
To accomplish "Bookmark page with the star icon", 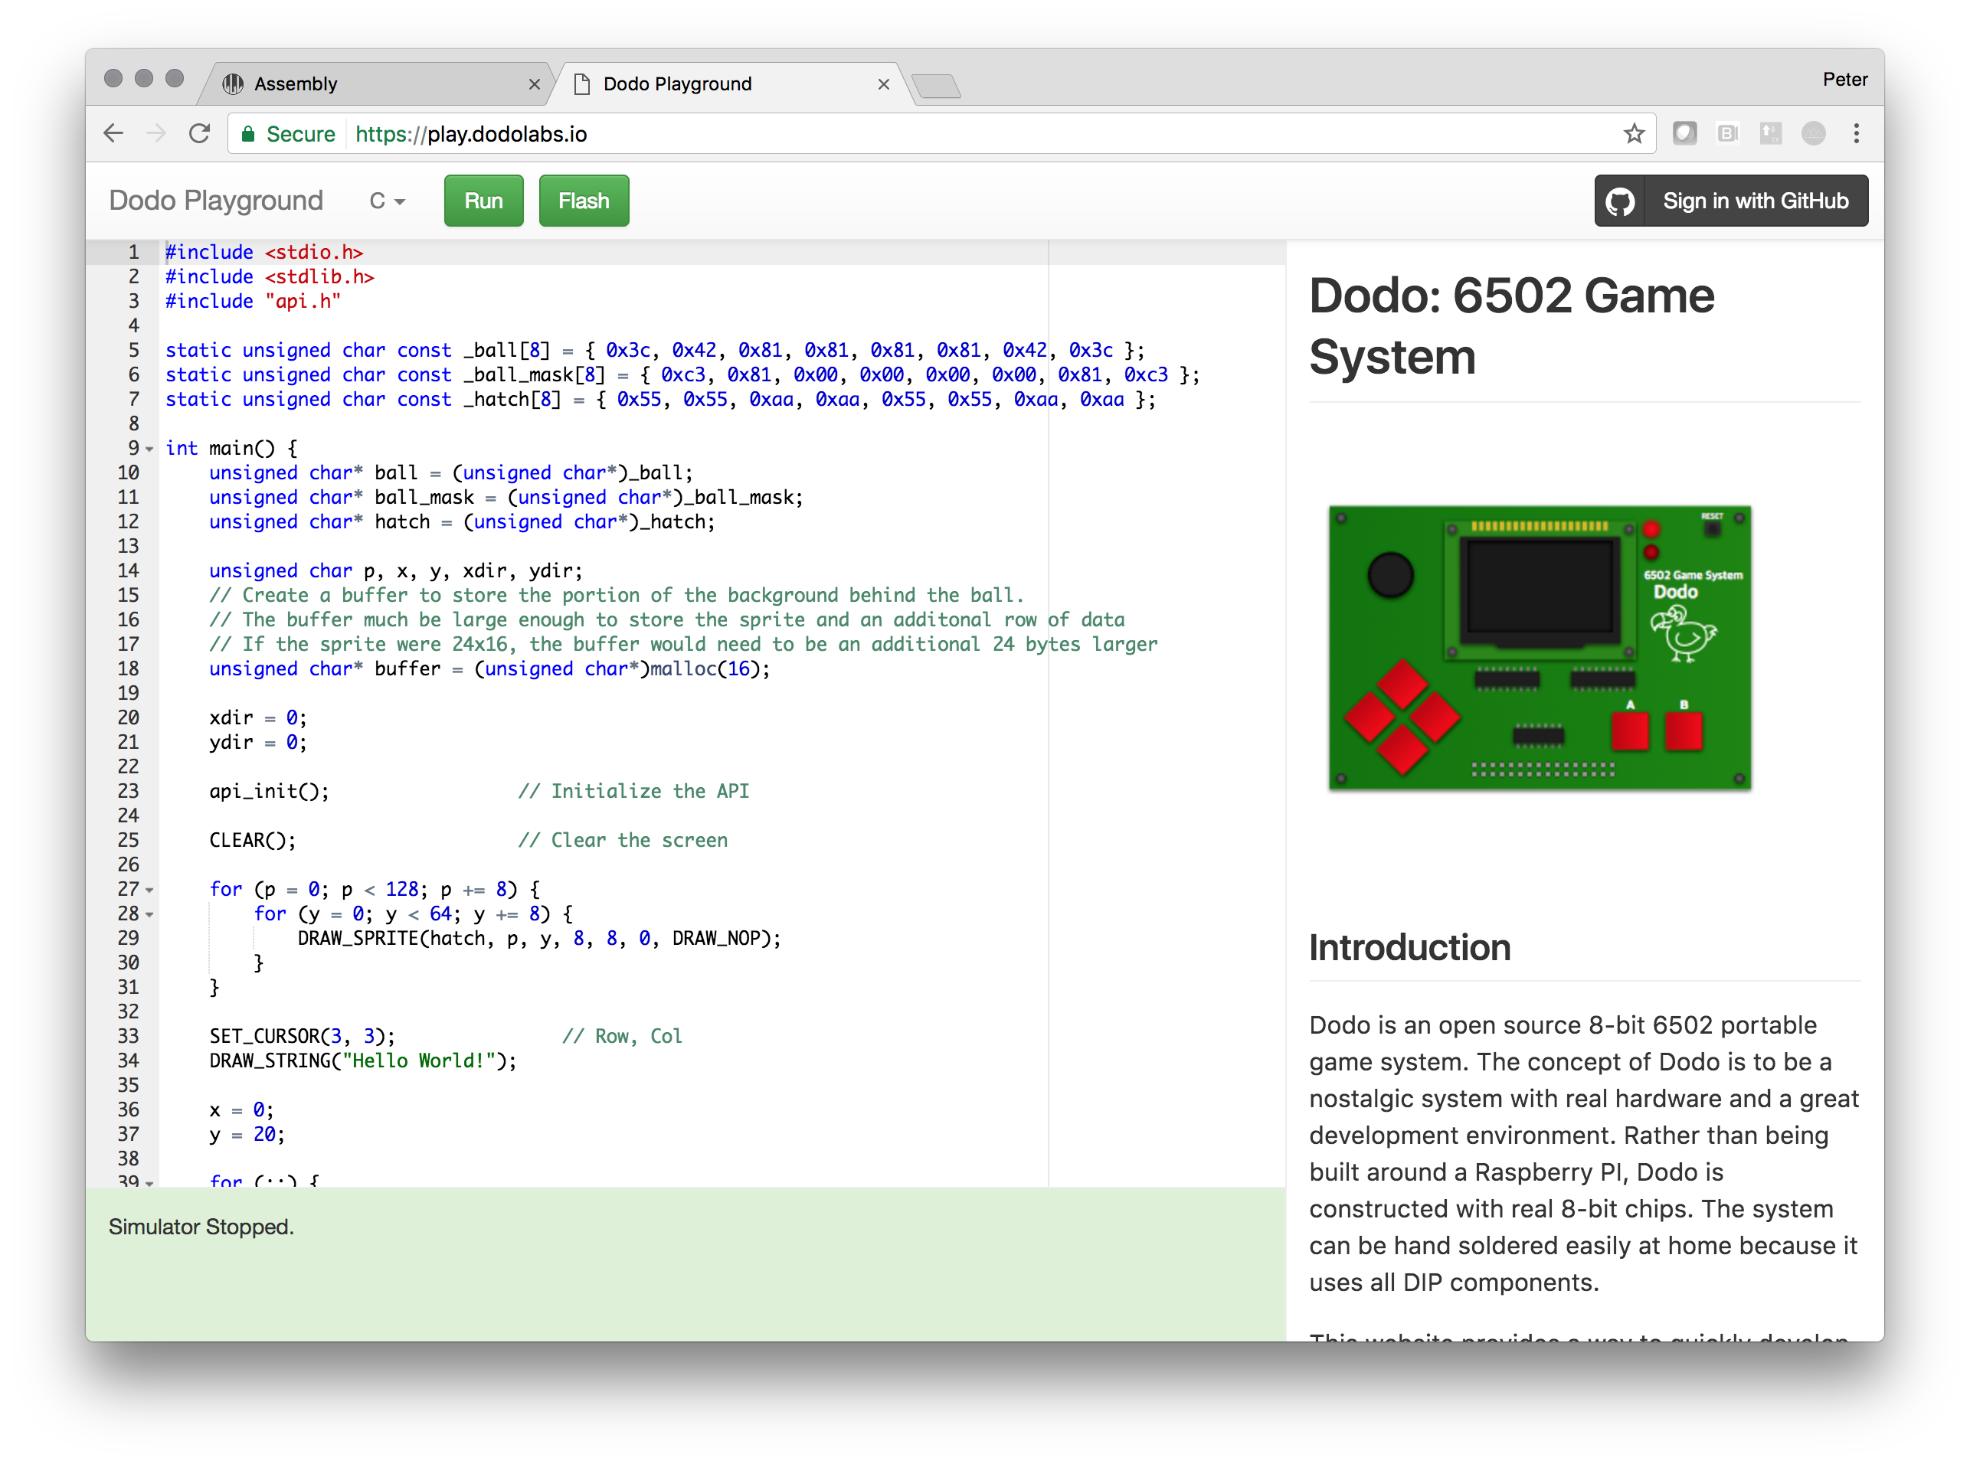I will point(1633,134).
